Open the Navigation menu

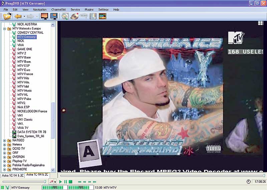pyautogui.click(x=40, y=10)
